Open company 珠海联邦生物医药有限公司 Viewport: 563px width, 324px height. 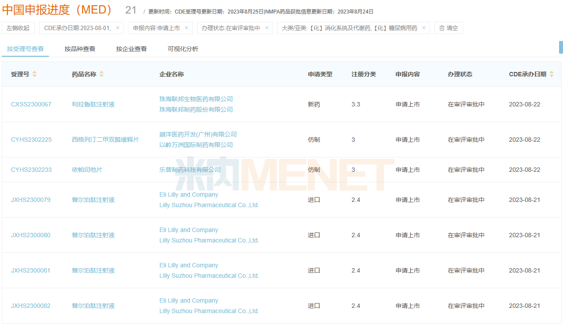click(x=196, y=99)
